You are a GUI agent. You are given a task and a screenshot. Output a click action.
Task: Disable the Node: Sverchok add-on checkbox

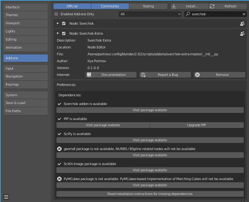click(64, 23)
